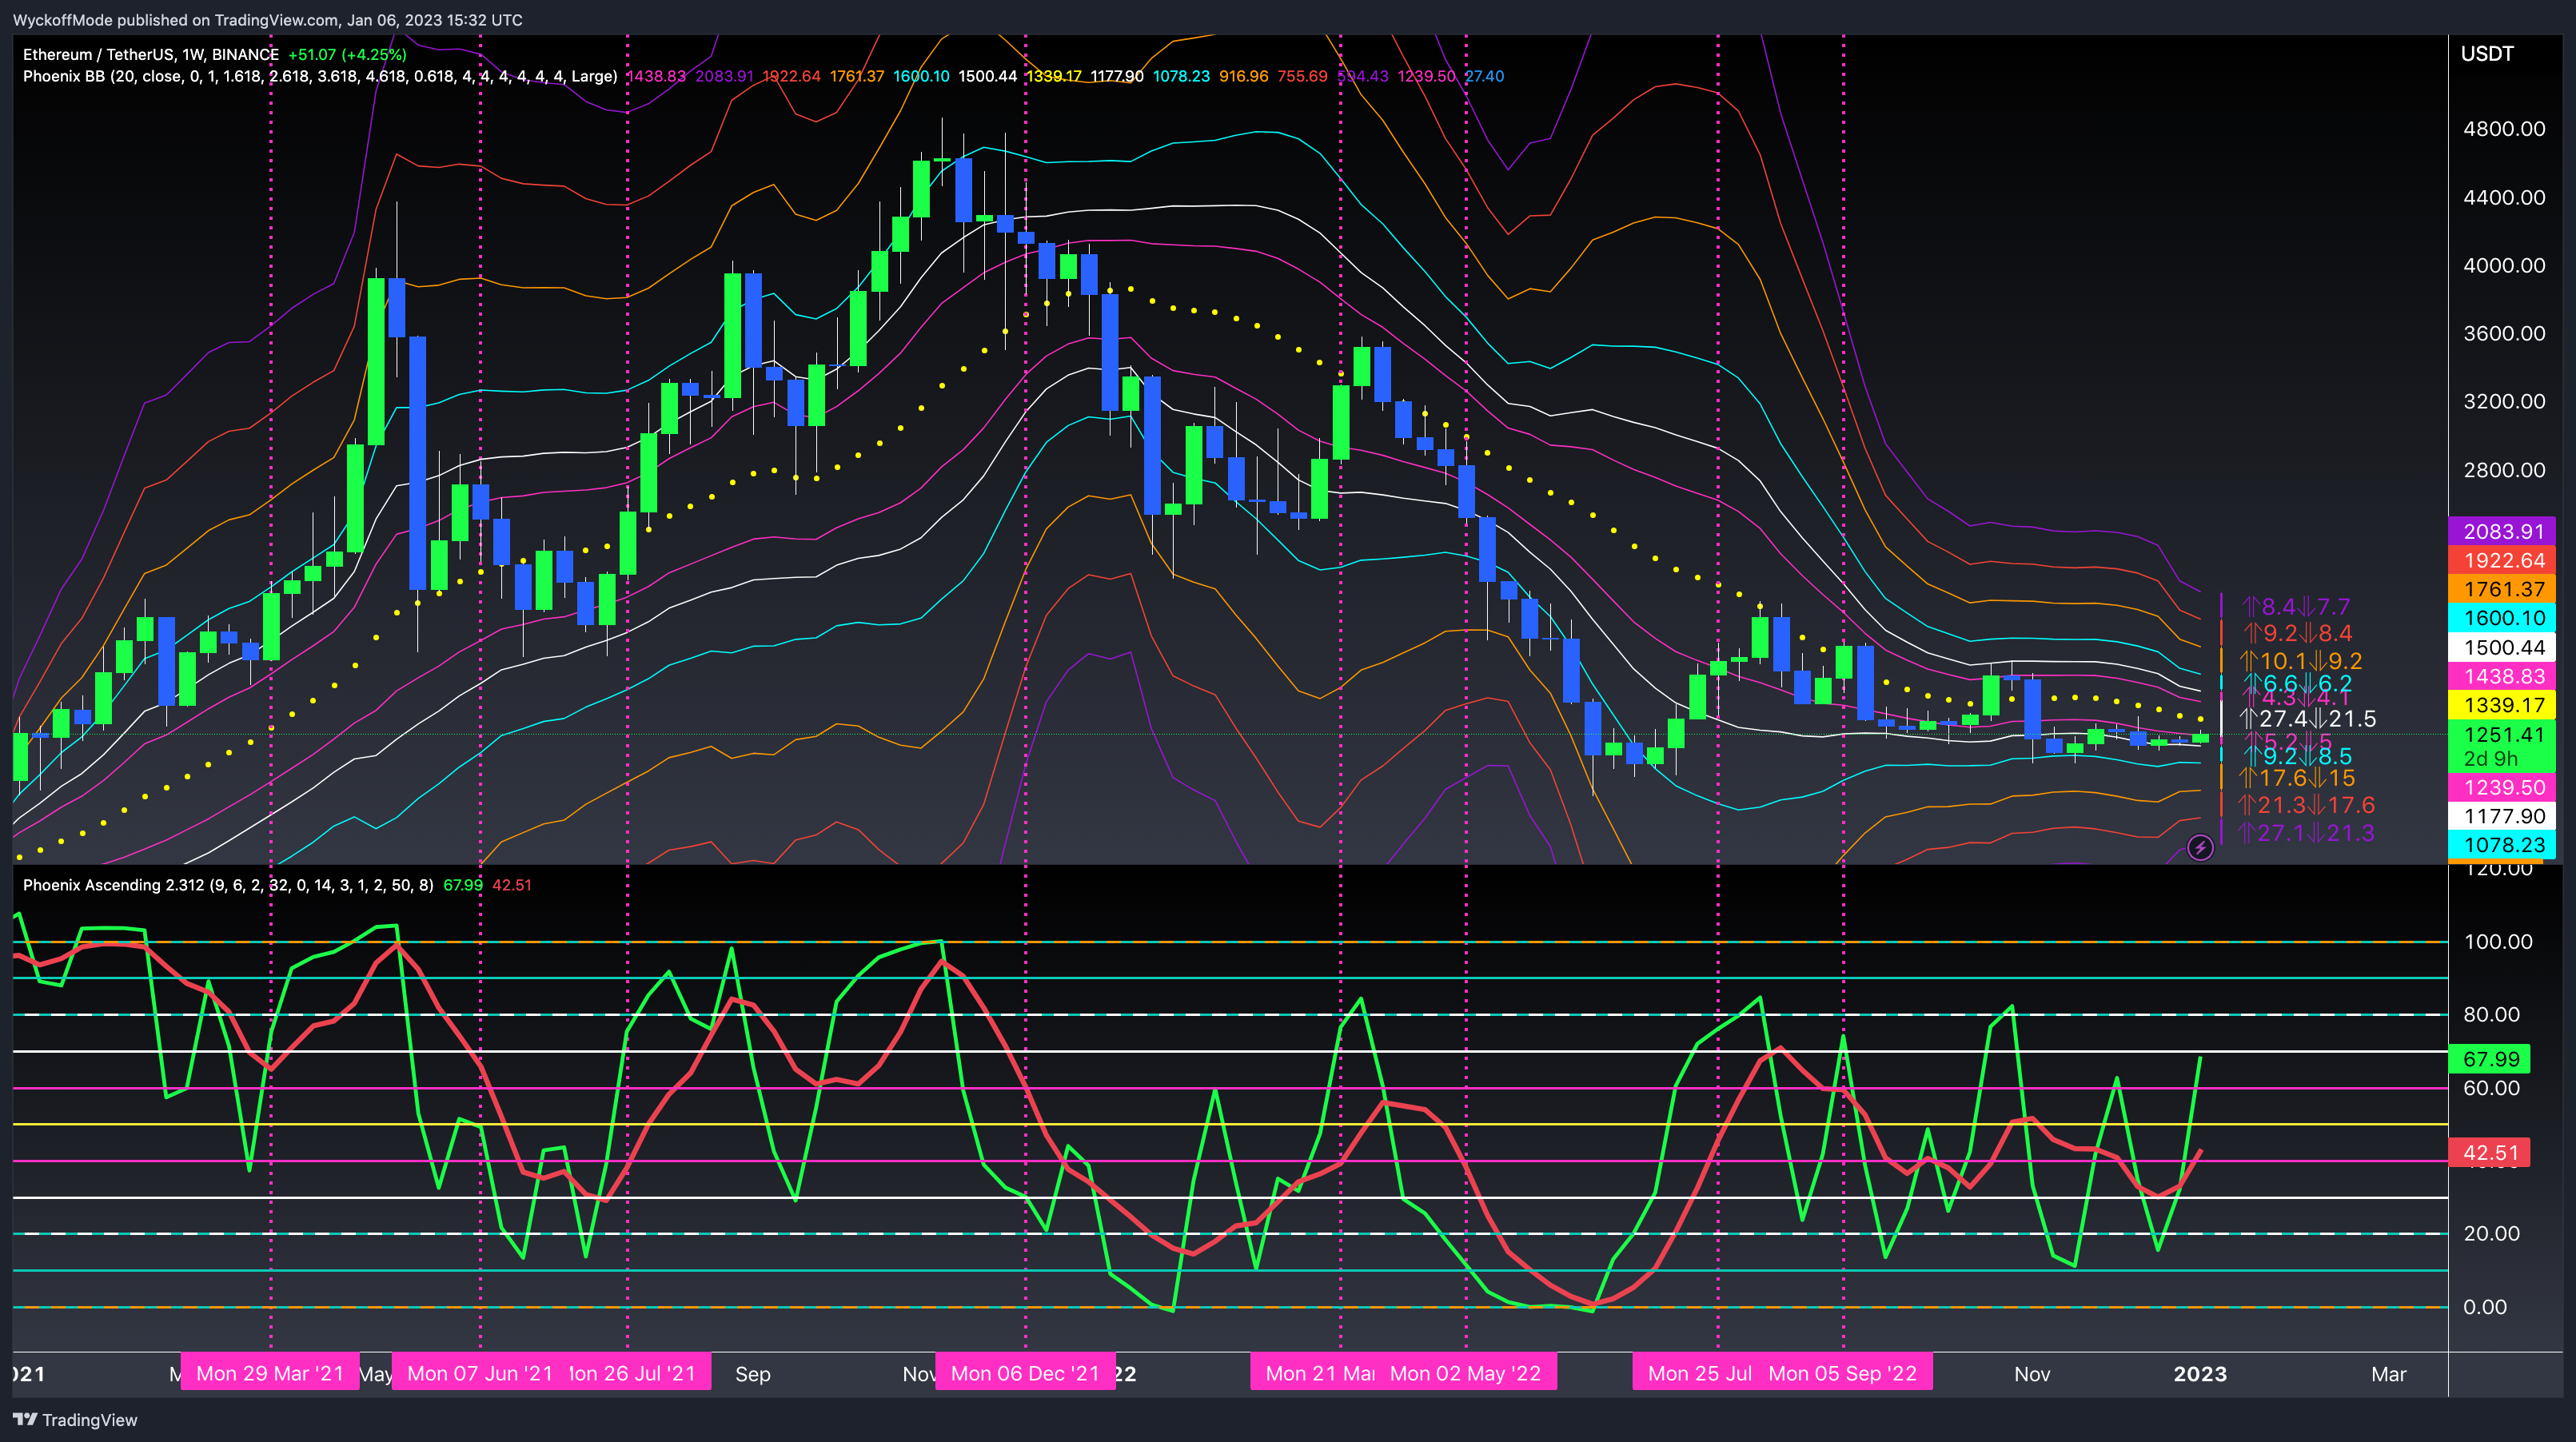Viewport: 2576px width, 1442px height.
Task: Click the 0.00 oscillator scale label
Action: coord(2485,1307)
